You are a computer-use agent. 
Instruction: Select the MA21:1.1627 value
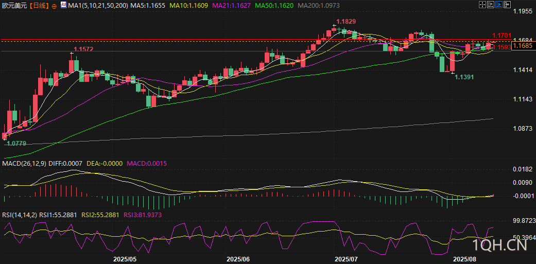pyautogui.click(x=231, y=6)
